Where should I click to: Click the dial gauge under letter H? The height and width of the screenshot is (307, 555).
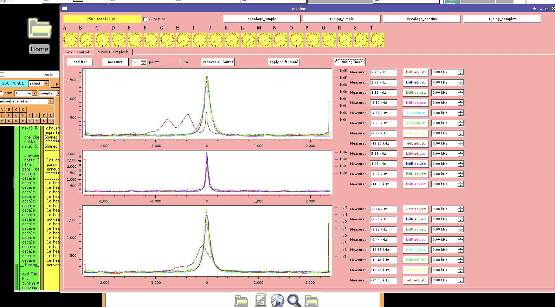[183, 40]
